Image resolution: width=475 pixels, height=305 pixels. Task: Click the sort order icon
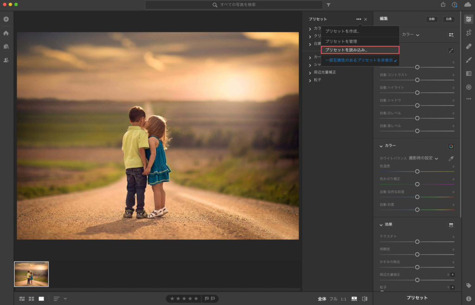coord(56,299)
